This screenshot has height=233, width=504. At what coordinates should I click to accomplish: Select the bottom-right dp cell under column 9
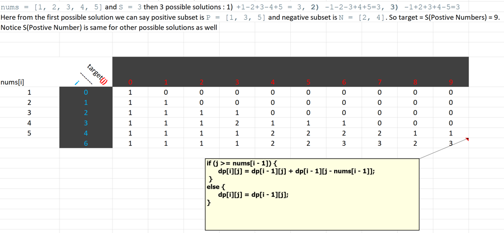(451, 144)
